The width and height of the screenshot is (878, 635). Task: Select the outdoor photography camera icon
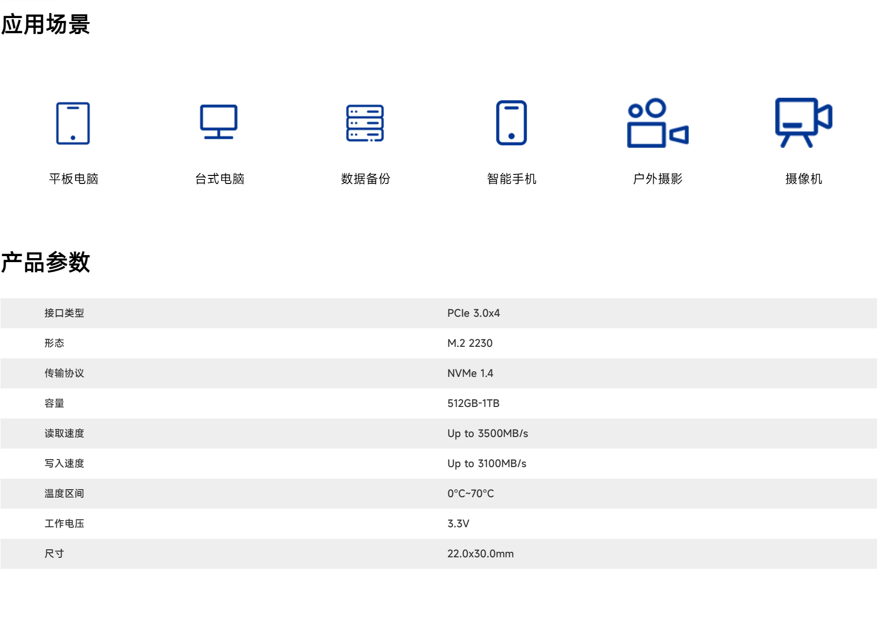[x=658, y=123]
